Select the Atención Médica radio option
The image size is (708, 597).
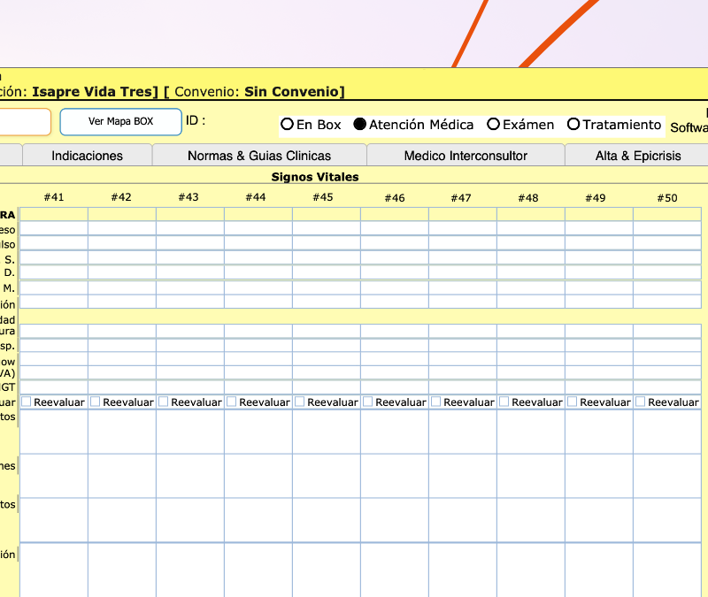pos(360,124)
